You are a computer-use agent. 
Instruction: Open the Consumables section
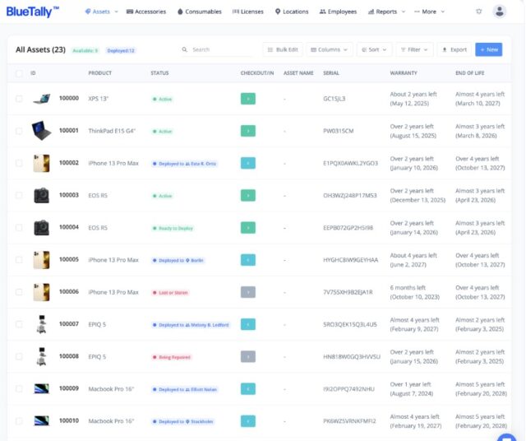point(199,12)
